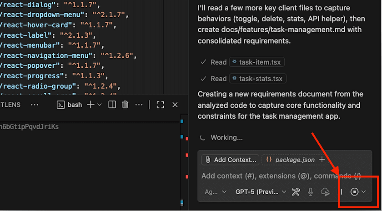
Task: Open the task-stats.tsx file link
Action: 257,79
